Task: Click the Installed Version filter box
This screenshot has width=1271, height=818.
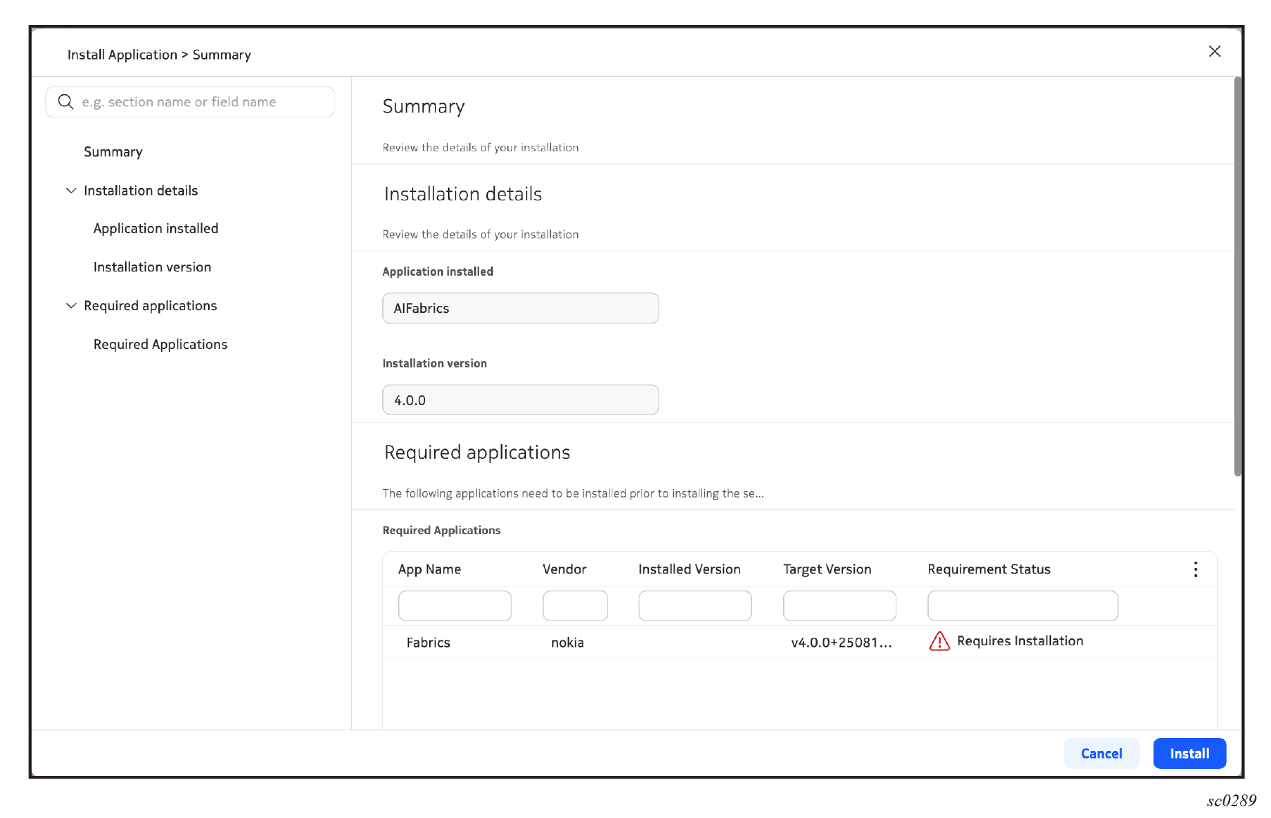Action: point(695,606)
